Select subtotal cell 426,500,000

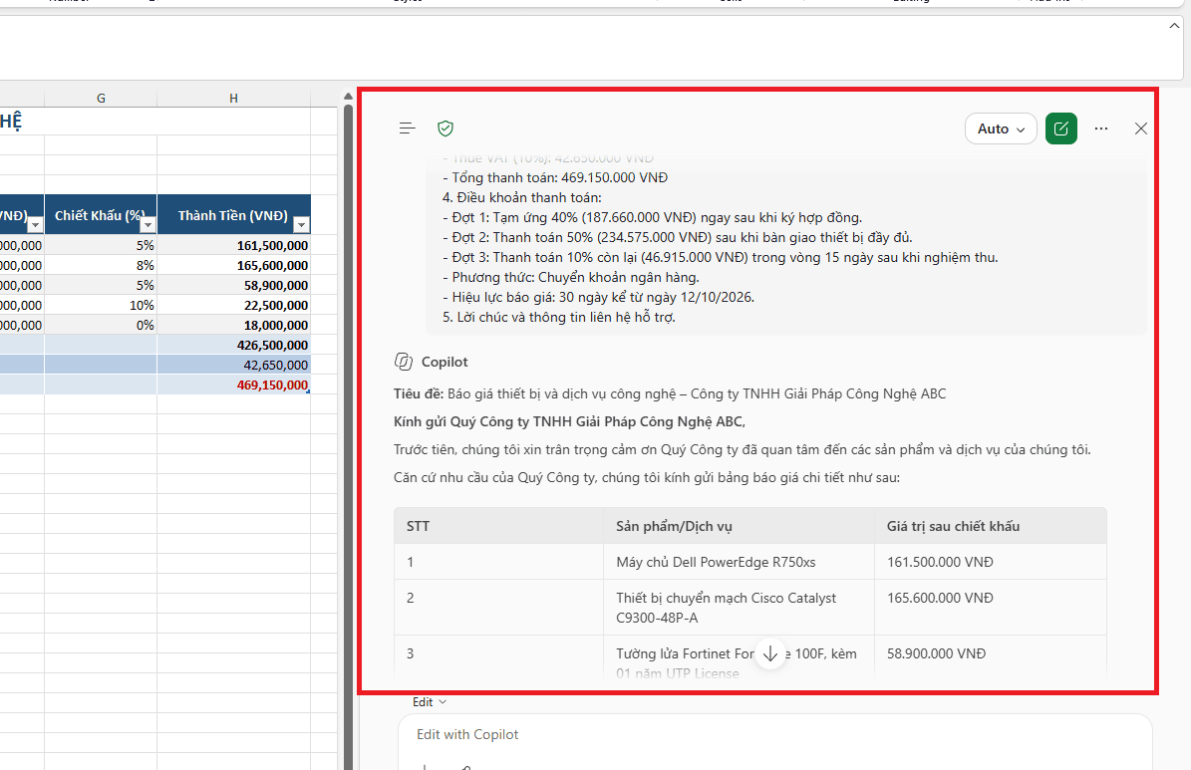pyautogui.click(x=234, y=345)
